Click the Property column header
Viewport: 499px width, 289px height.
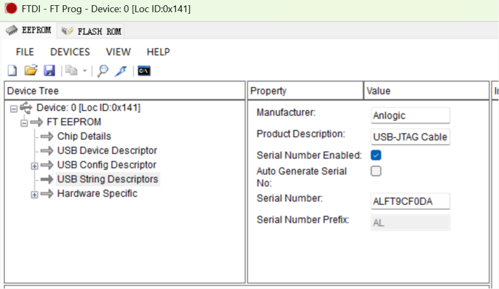[x=305, y=91]
